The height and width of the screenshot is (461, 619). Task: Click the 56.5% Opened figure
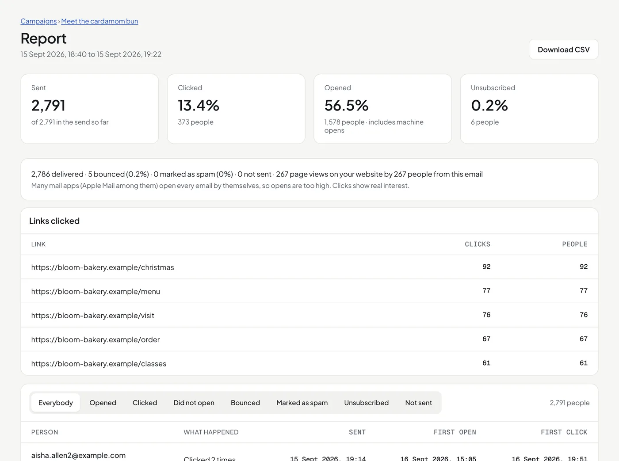click(346, 105)
